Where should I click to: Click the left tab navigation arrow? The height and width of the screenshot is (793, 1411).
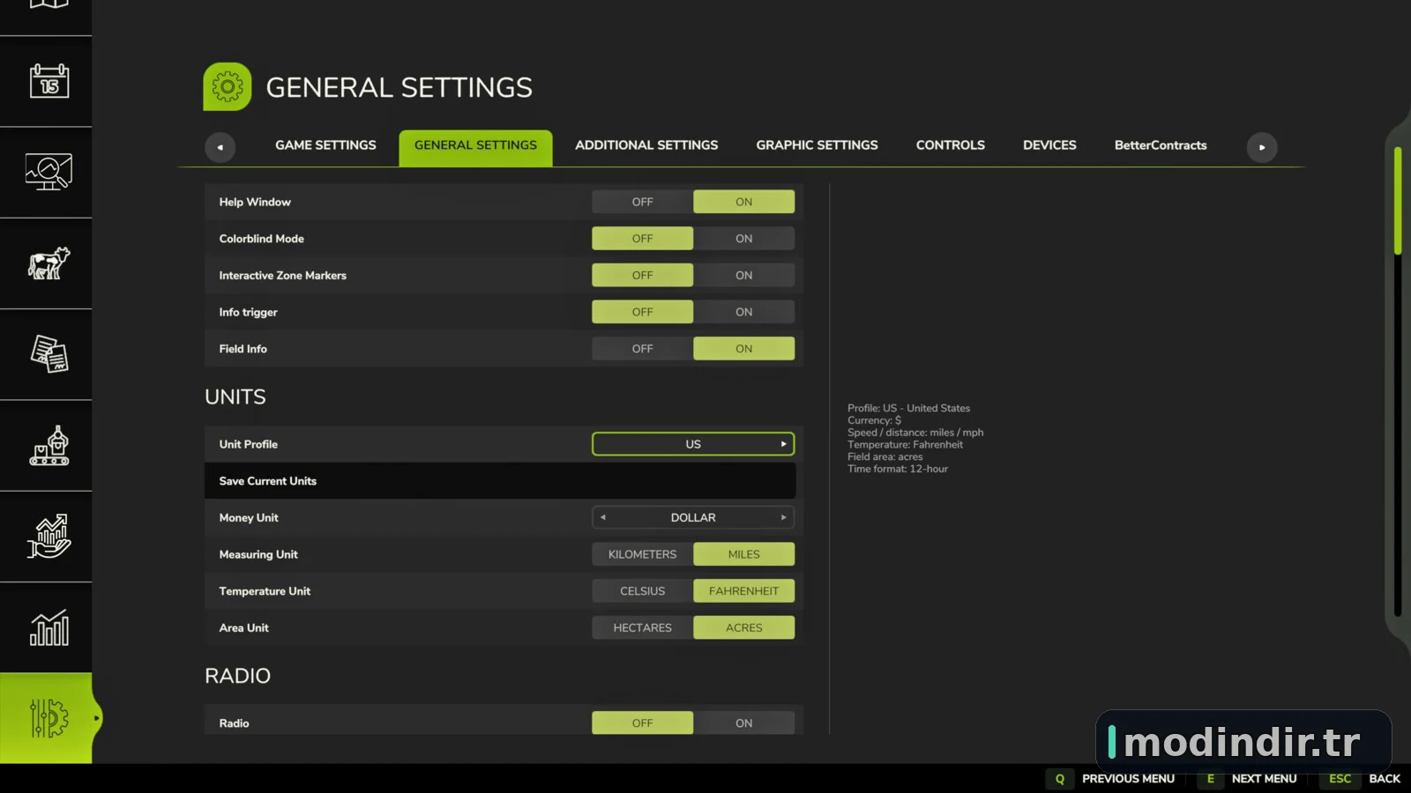[x=220, y=147]
